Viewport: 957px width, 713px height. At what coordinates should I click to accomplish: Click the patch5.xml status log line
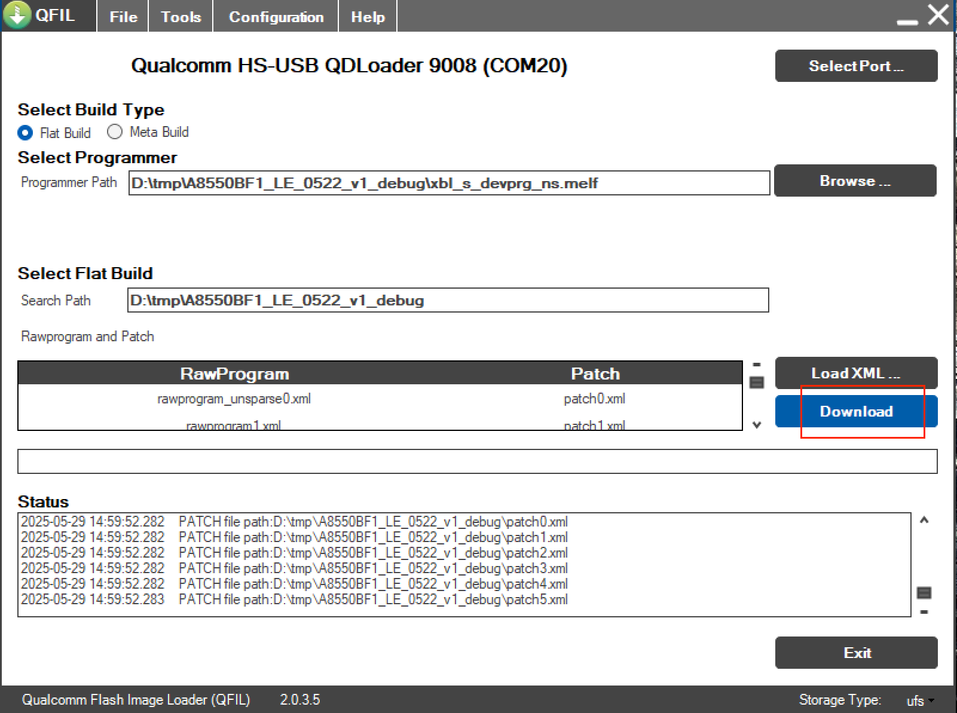coord(294,599)
